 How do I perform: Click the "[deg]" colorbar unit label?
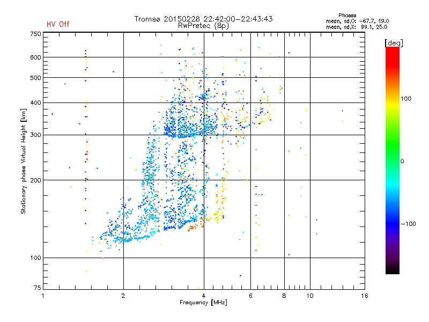[x=394, y=43]
